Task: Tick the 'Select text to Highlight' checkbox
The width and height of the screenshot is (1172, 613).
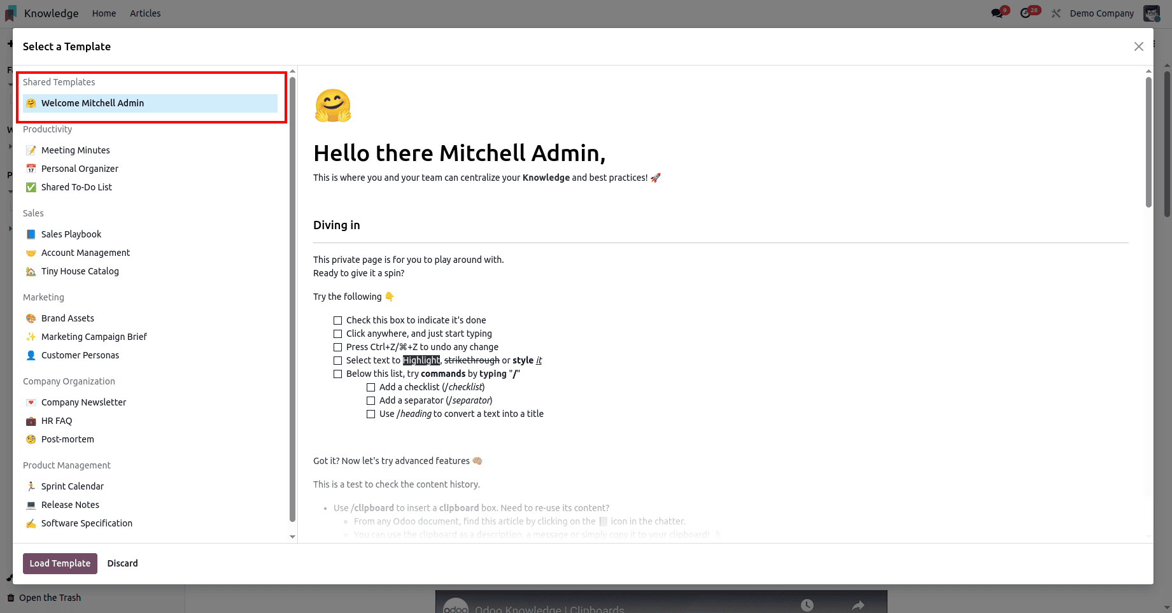Action: tap(337, 360)
